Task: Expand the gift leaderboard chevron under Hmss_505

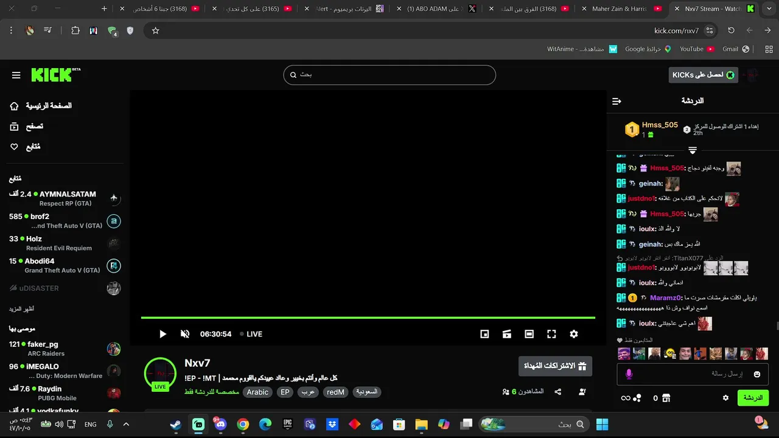Action: coord(693,150)
